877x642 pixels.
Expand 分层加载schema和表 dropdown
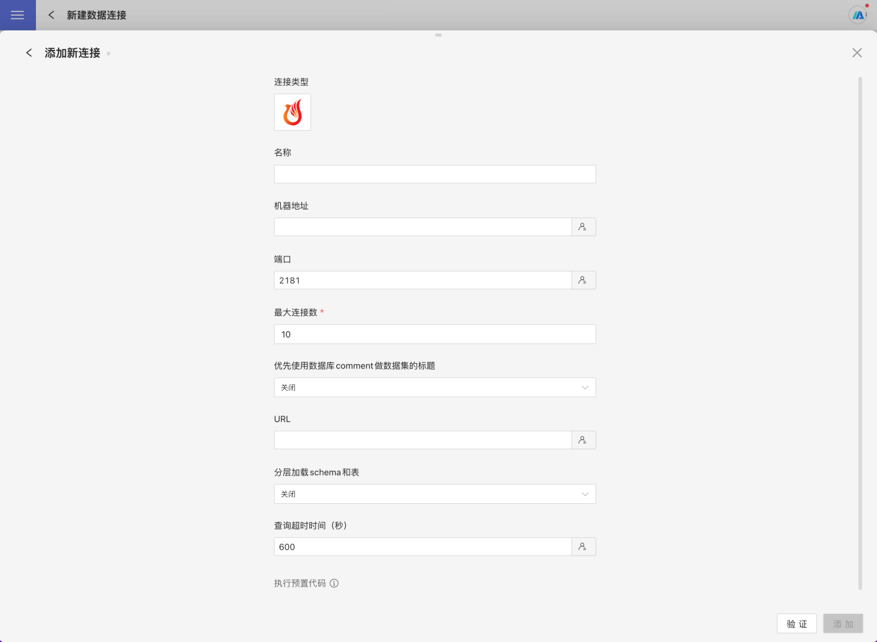coord(434,494)
